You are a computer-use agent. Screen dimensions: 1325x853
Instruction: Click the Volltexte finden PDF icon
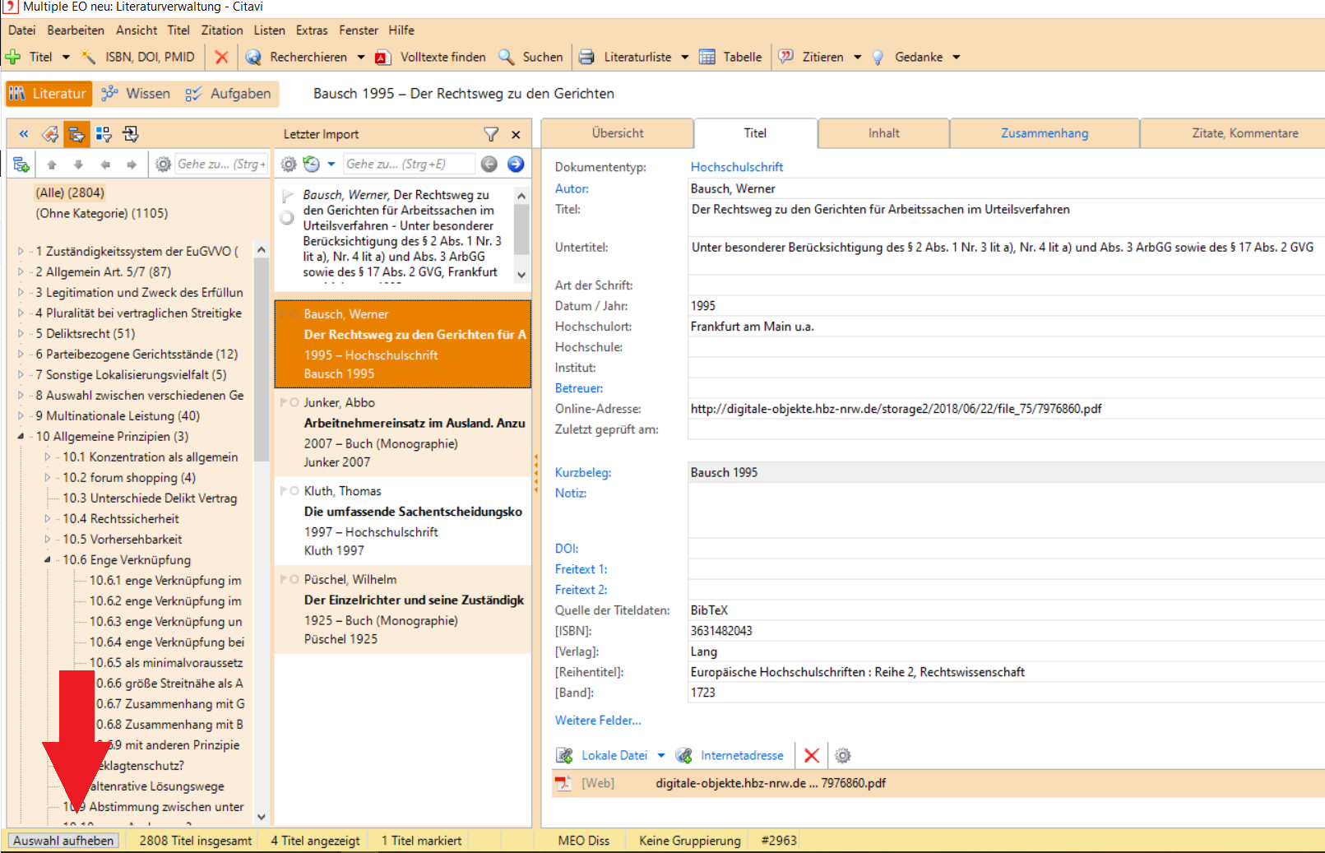[382, 57]
